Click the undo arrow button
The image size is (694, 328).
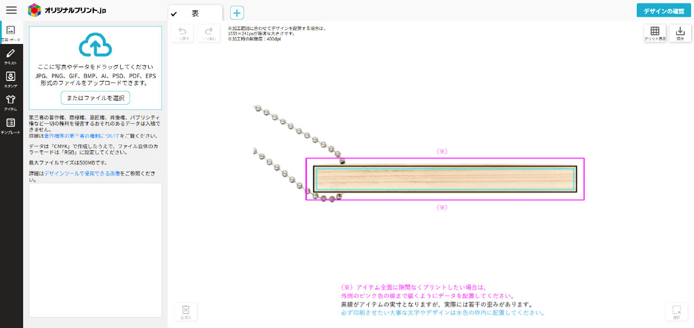click(183, 34)
